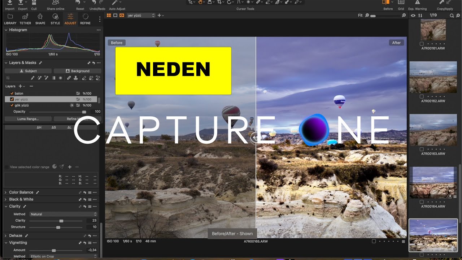Screen dimensions: 462x260
Task: Toggle the Before/After view icon
Action: click(386, 3)
